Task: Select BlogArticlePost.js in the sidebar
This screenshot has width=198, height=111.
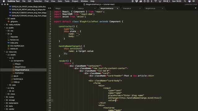Action: (22, 70)
